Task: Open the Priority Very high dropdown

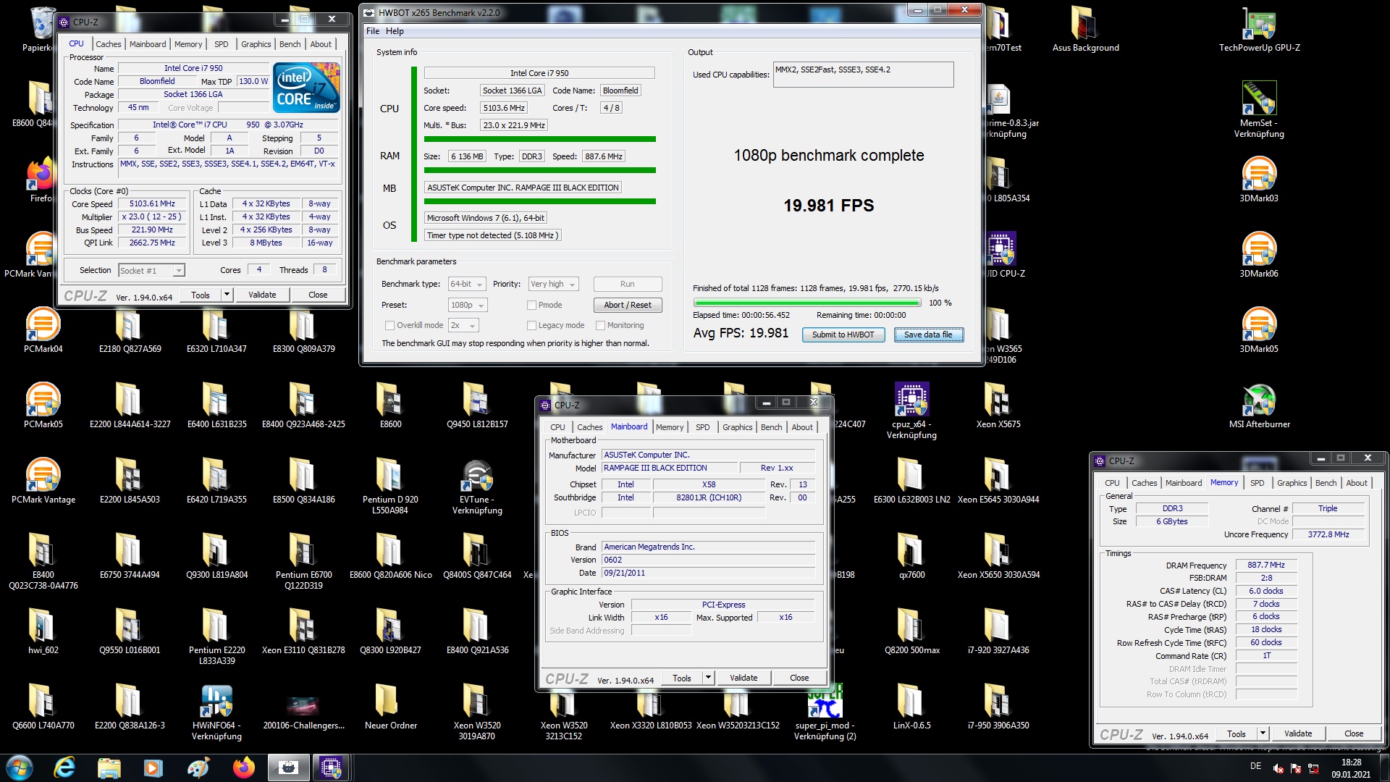Action: click(553, 284)
